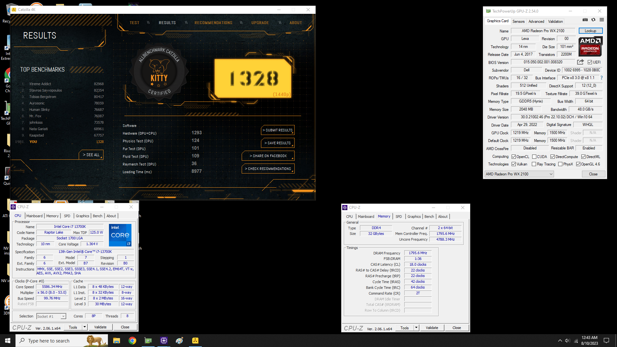The height and width of the screenshot is (347, 617).
Task: Click the GPU Name field in GPU-Z
Action: pyautogui.click(x=543, y=31)
